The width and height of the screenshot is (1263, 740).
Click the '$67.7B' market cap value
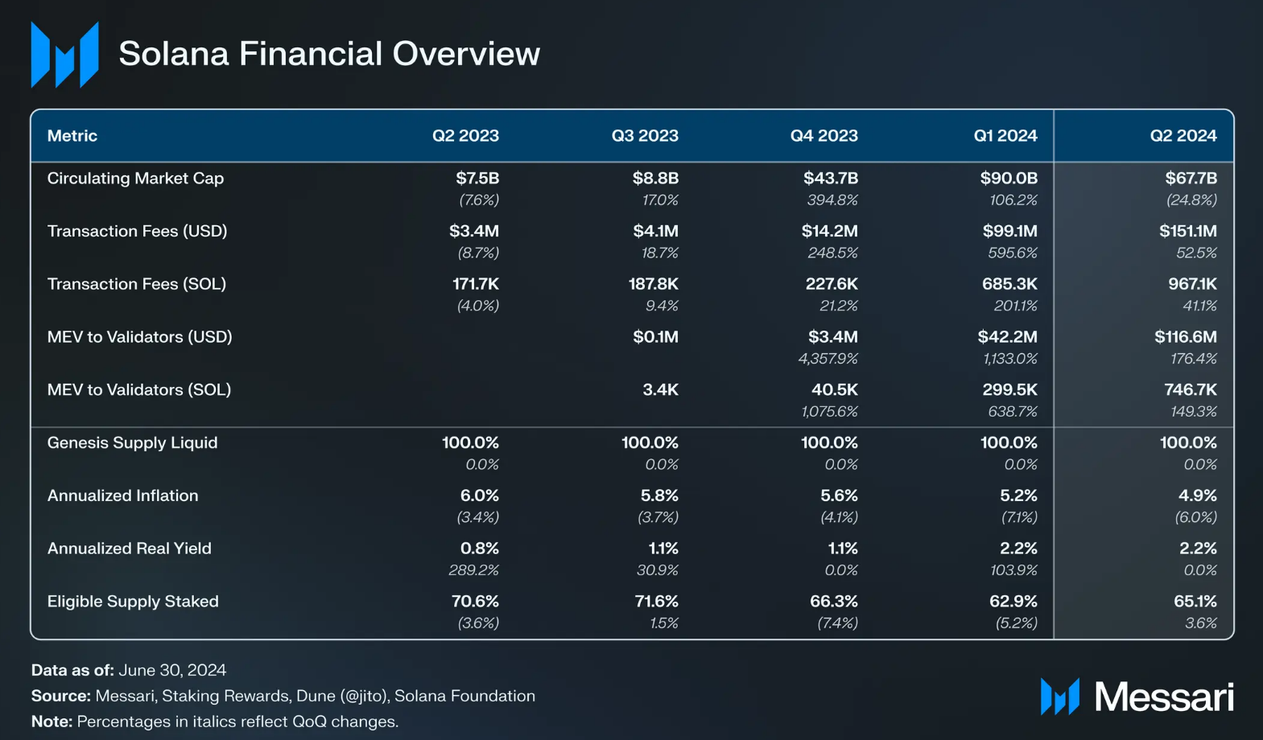coord(1191,179)
